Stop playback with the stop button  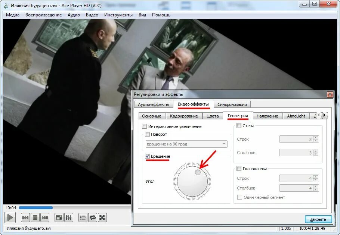coord(35,218)
